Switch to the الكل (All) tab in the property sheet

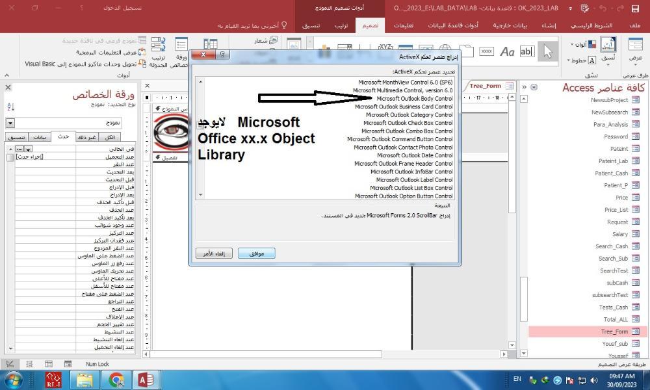[110, 137]
